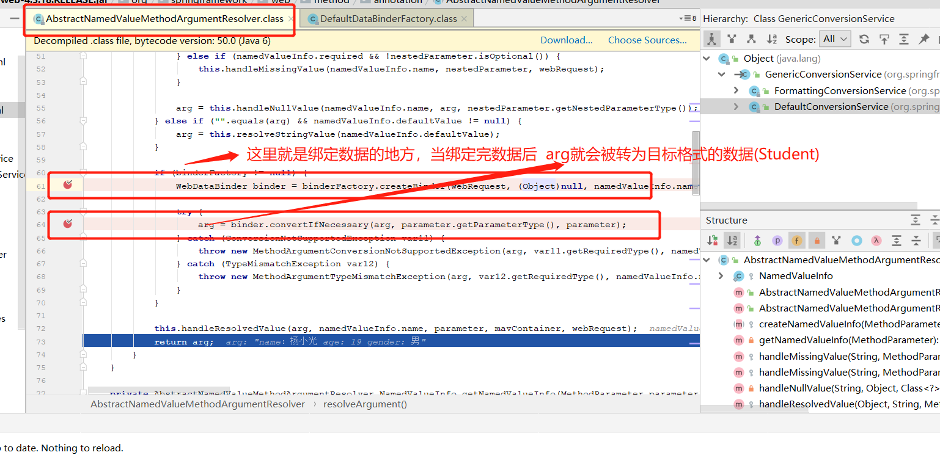
Task: Show hidden tabs list
Action: pos(688,18)
